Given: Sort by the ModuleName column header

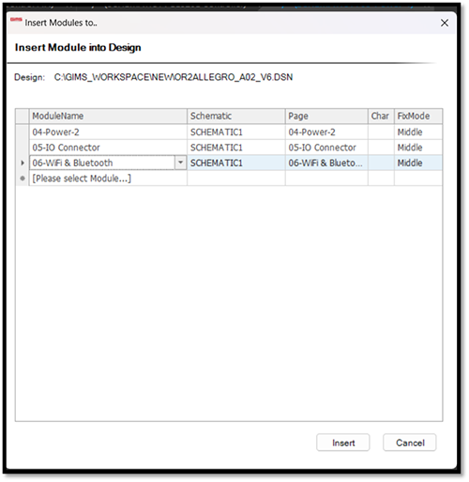Looking at the screenshot, I should tap(108, 117).
